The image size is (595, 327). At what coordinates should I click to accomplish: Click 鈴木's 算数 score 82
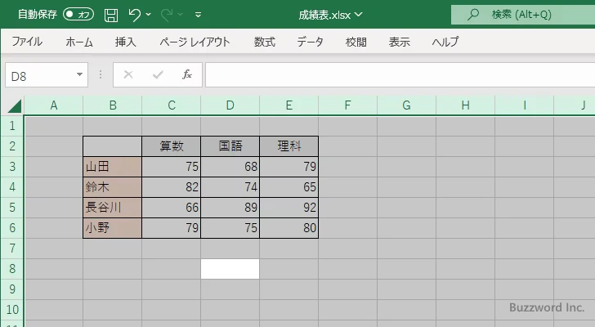coord(172,187)
